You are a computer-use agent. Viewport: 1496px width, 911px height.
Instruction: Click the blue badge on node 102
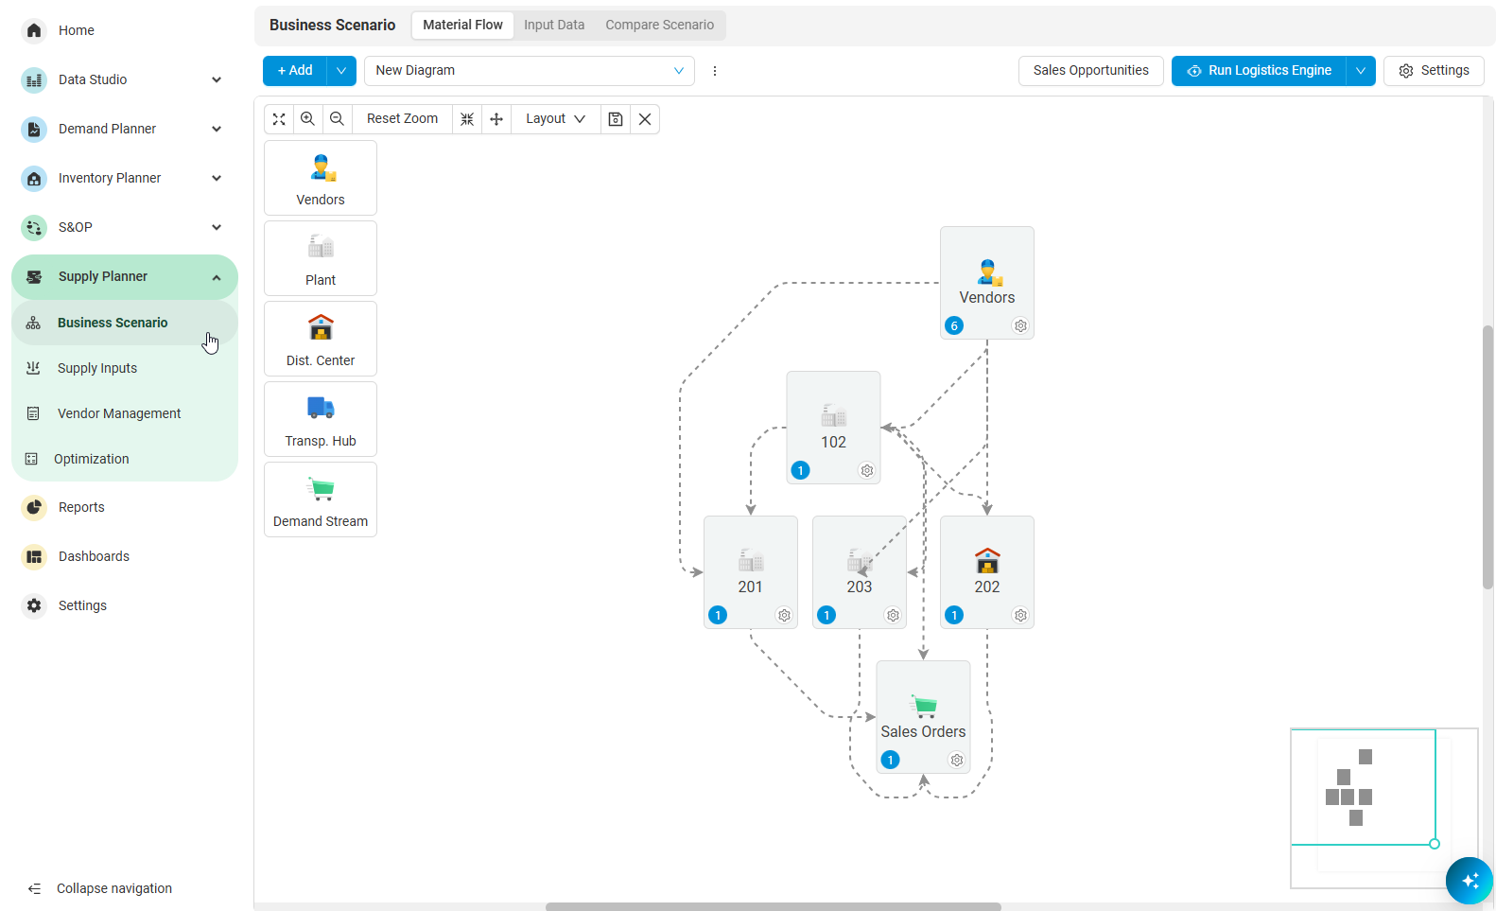801,471
